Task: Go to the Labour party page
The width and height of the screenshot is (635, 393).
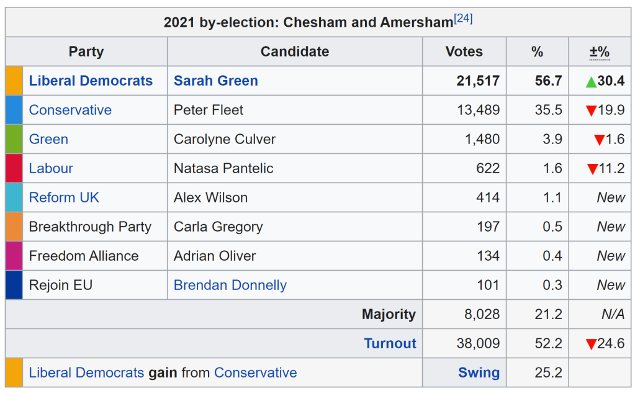Action: (x=51, y=168)
